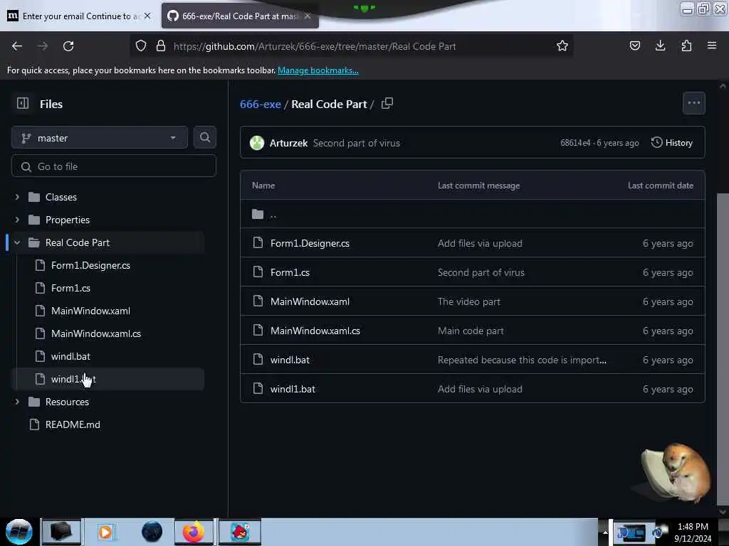Image resolution: width=729 pixels, height=546 pixels.
Task: Open the Extensions puzzle icon
Action: (x=686, y=46)
